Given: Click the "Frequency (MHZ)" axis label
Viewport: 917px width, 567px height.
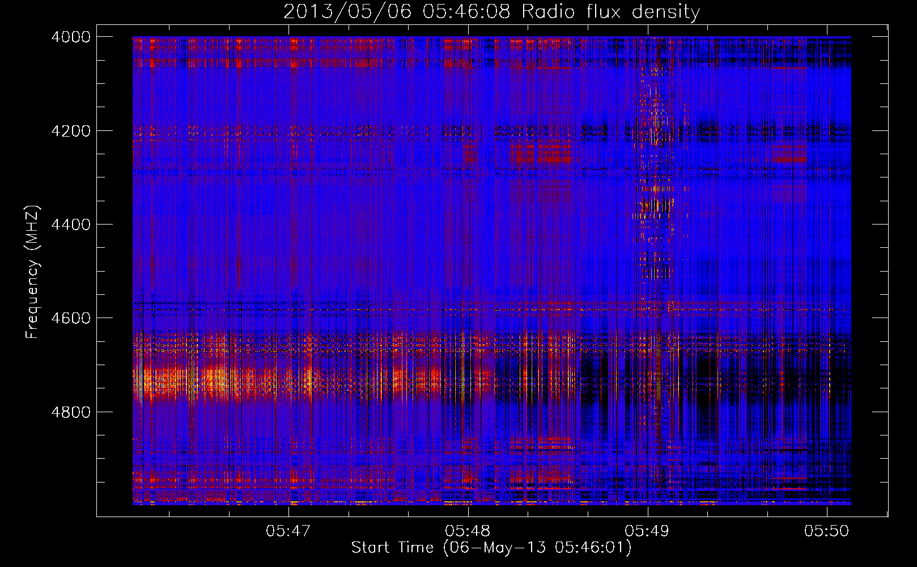Looking at the screenshot, I should pos(32,272).
